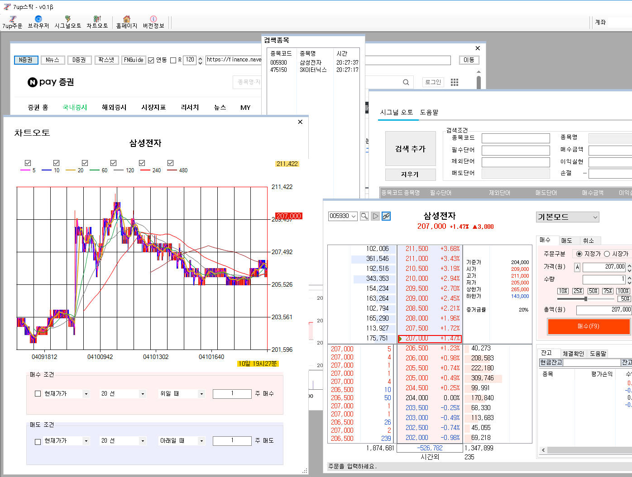Click the search magnifier on Npay page
632x477 pixels.
coord(406,82)
